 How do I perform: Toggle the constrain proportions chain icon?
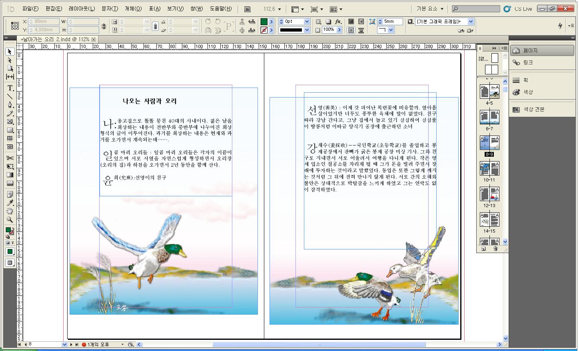click(x=155, y=26)
